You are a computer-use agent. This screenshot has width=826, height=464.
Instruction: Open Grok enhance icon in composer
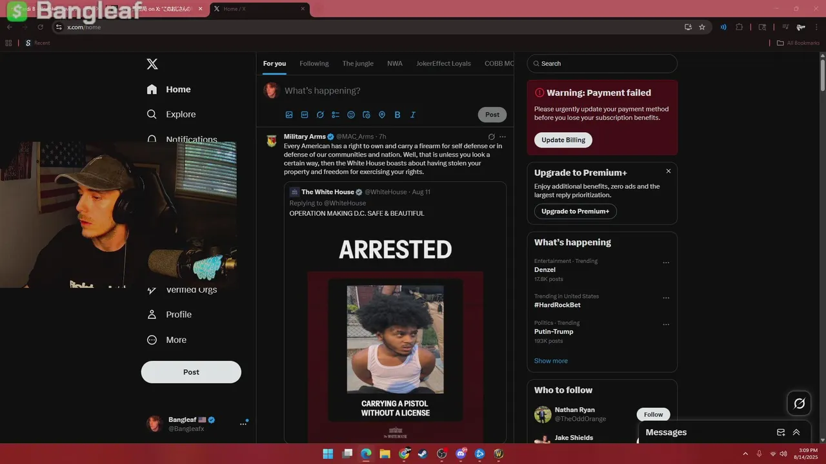pyautogui.click(x=320, y=115)
